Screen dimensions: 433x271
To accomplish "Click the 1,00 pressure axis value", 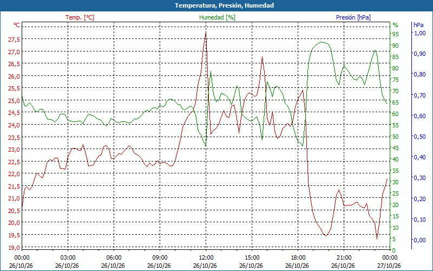I will point(420,33).
